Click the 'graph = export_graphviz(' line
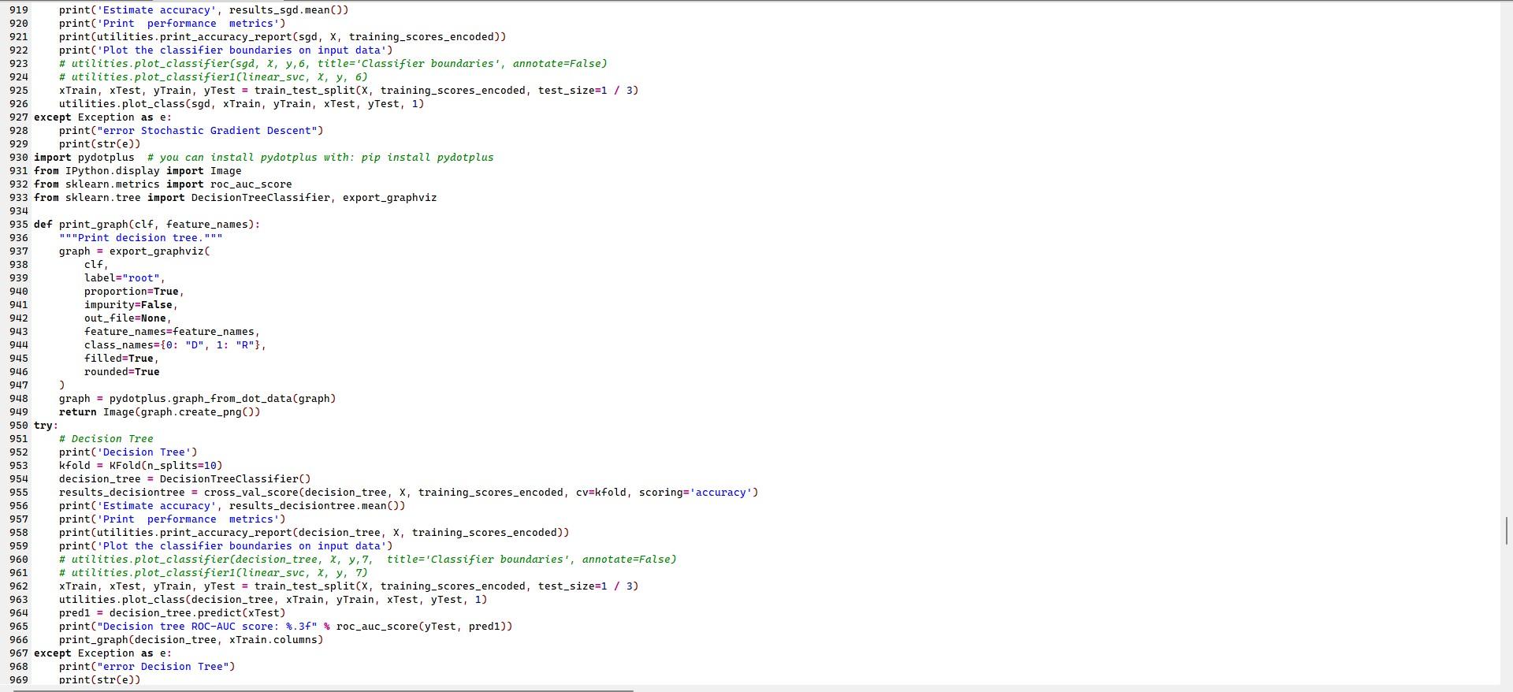 pyautogui.click(x=135, y=251)
